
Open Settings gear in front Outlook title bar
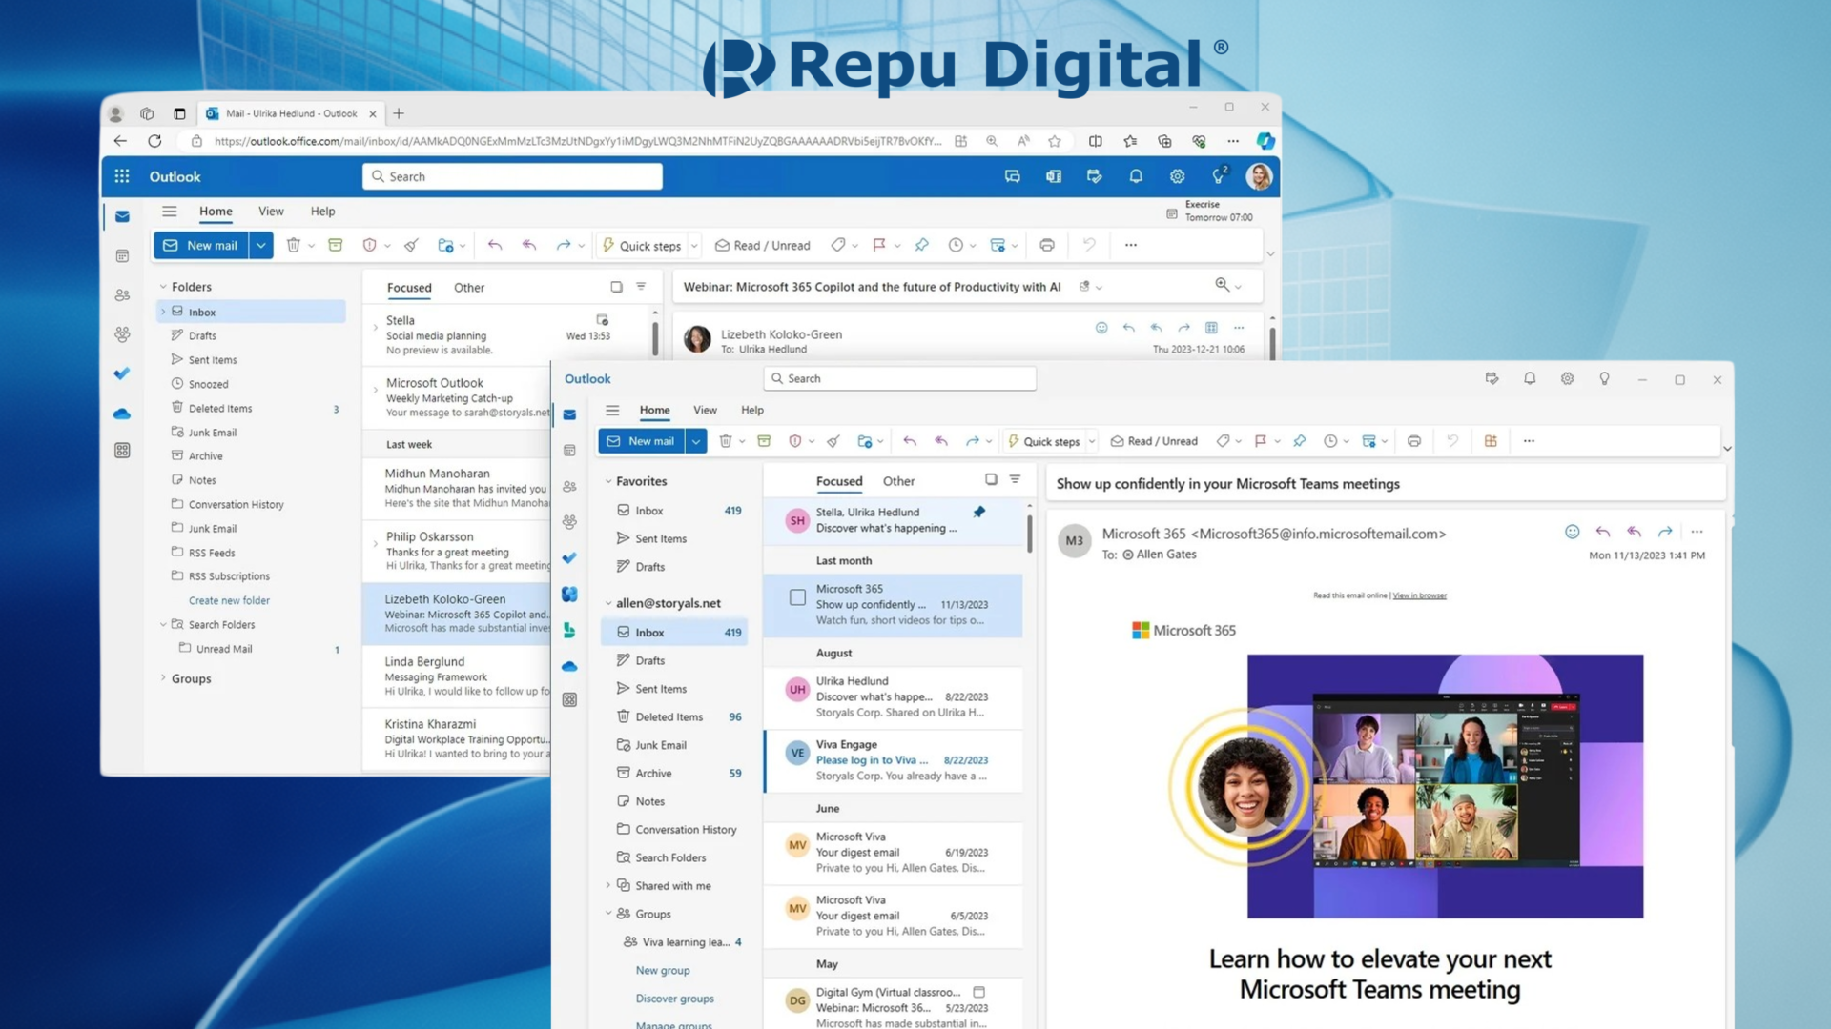point(1567,378)
